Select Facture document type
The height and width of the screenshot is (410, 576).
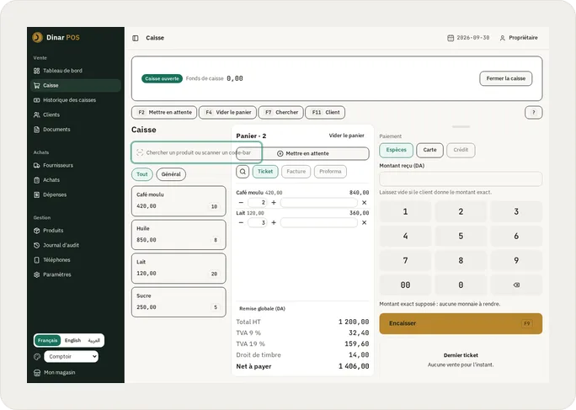coord(296,172)
